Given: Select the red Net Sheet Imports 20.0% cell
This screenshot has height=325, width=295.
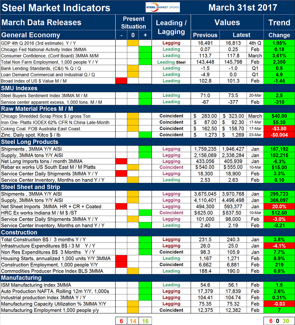Looking at the screenshot, I should tap(279, 206).
